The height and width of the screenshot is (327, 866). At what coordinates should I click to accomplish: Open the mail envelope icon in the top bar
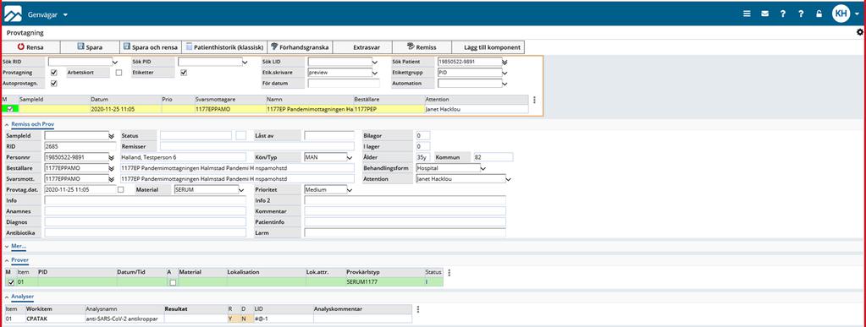coord(764,14)
